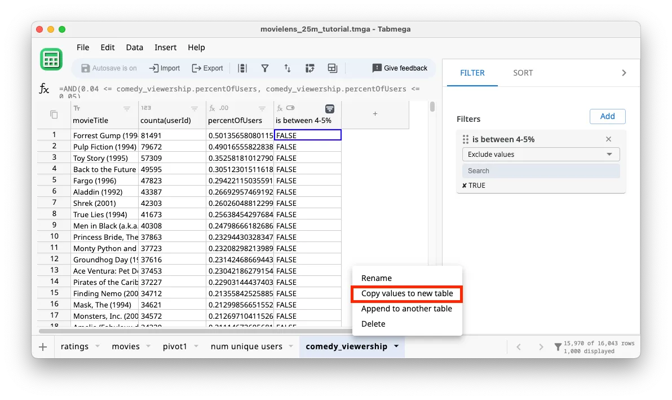Click the copy icon in grid corner
672x400 pixels.
(54, 115)
